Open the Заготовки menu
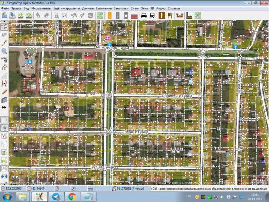Viewport: 269px width, 202px height. tap(121, 8)
